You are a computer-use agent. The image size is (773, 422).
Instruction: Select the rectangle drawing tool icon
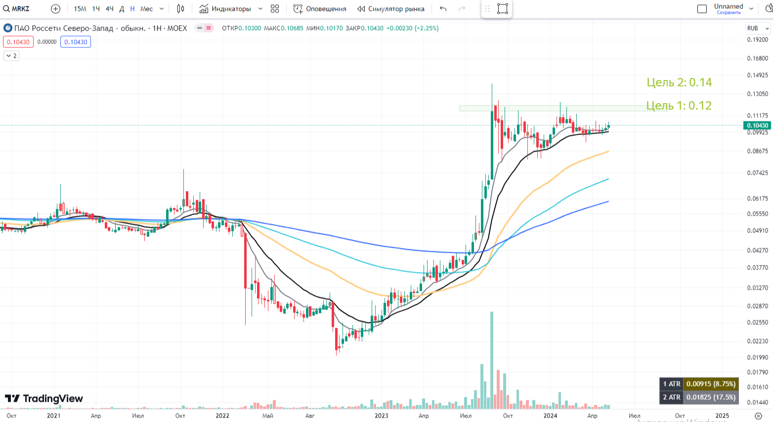pos(503,8)
